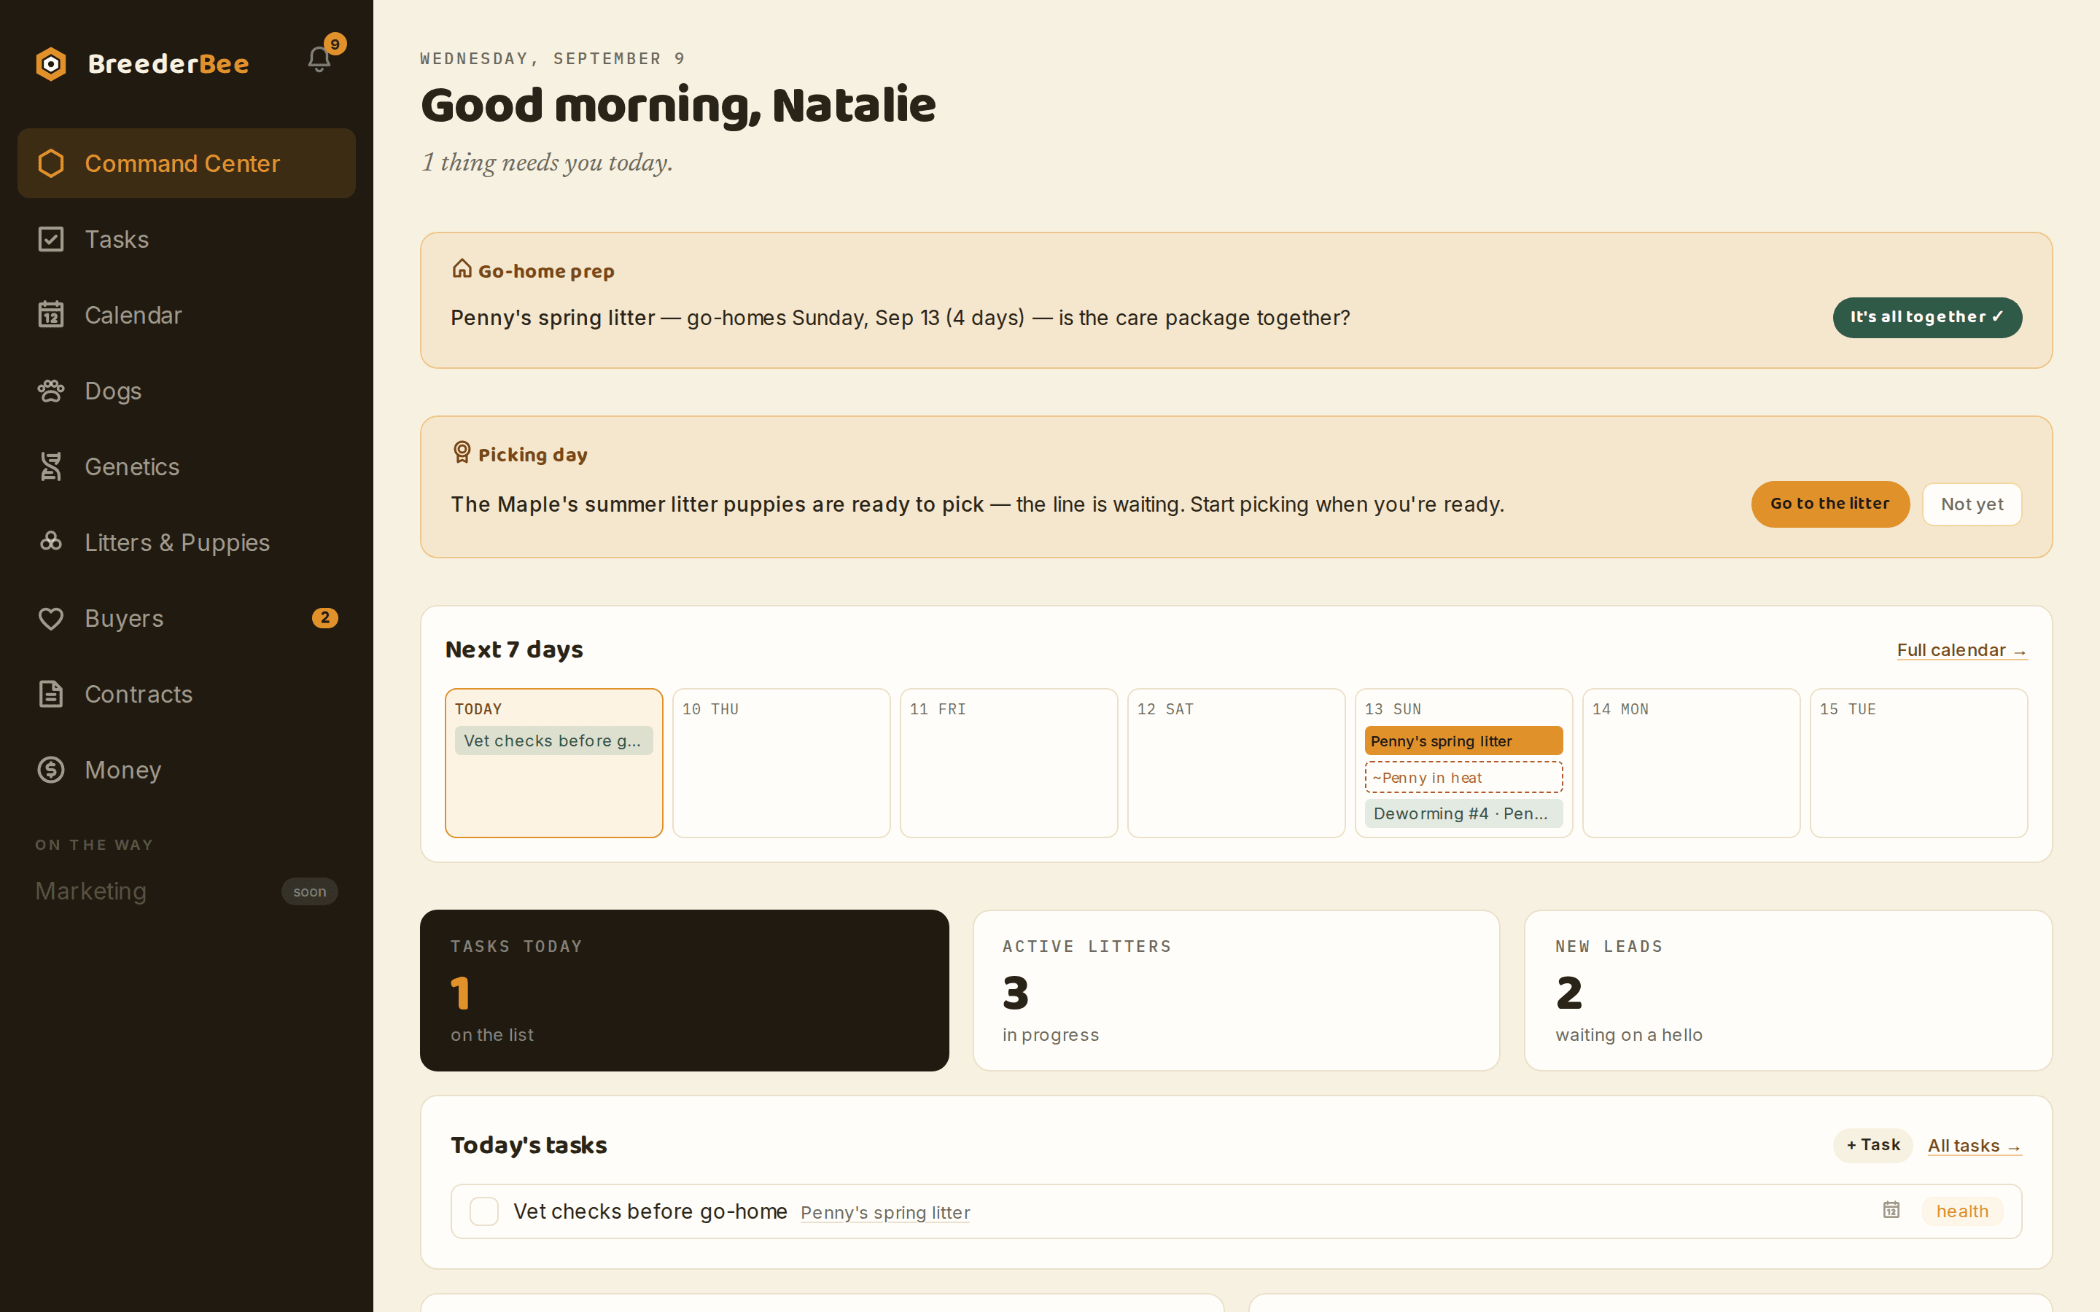Viewport: 2100px width, 1312px height.
Task: Click Go to the litter button
Action: pos(1830,504)
